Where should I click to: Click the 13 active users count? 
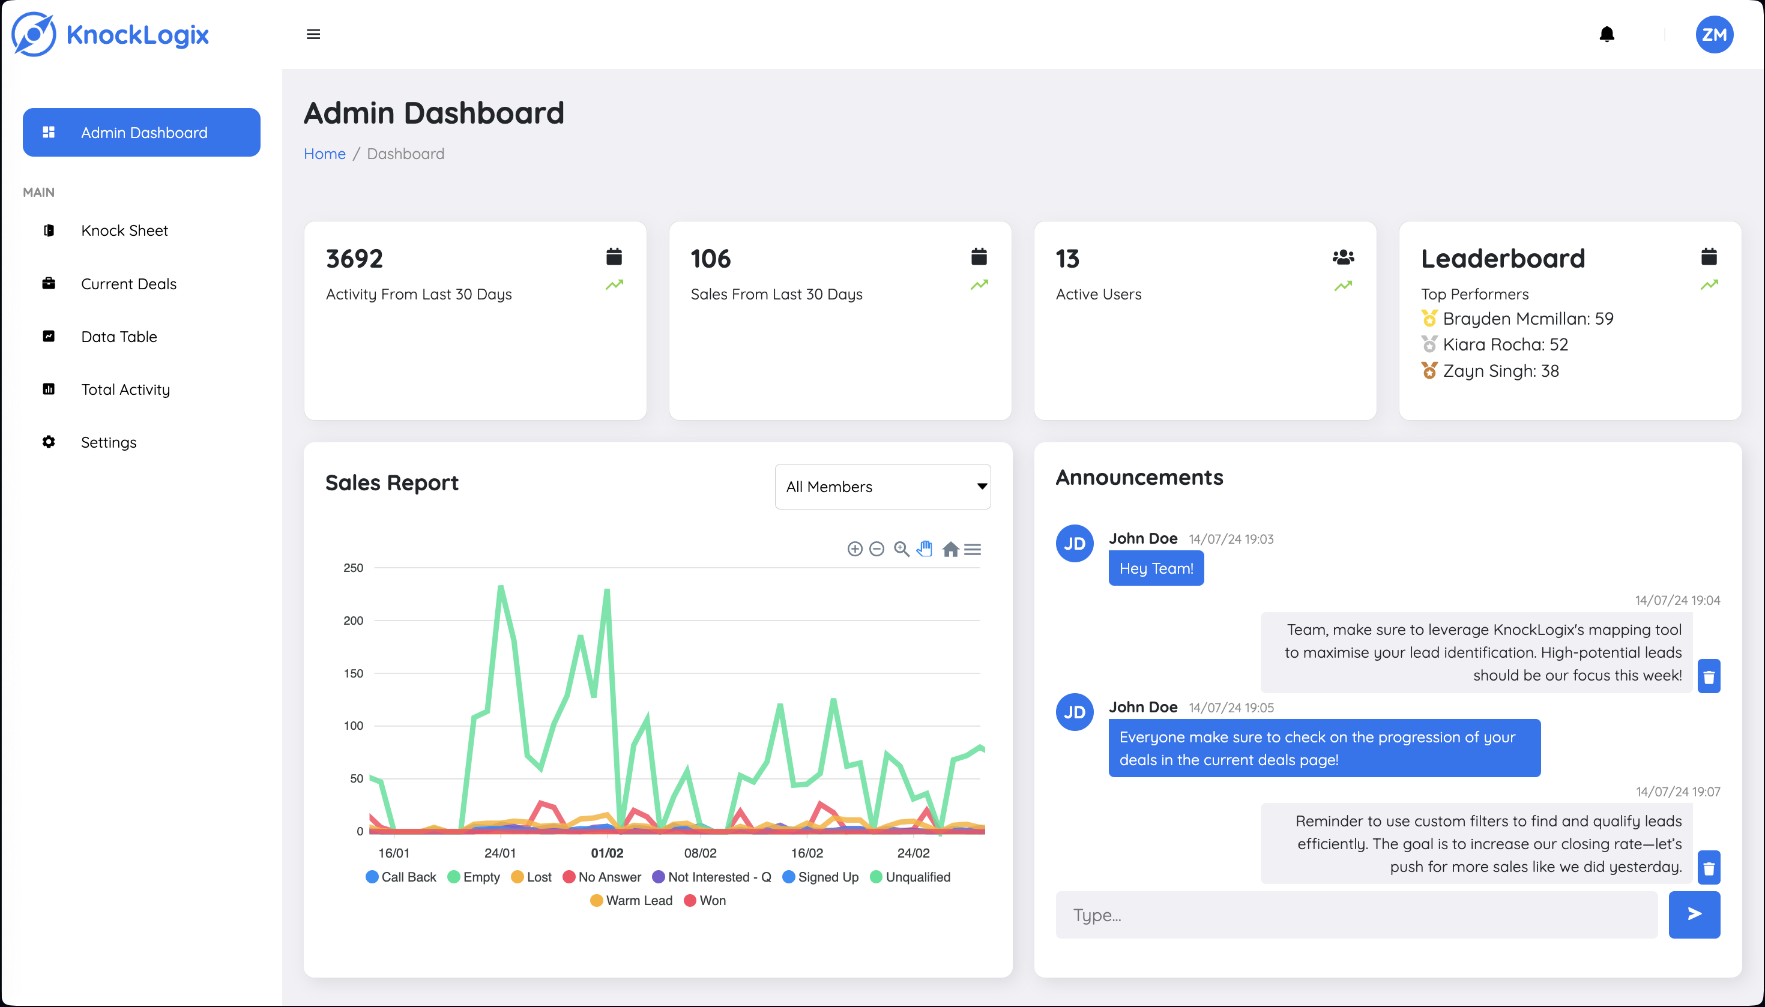tap(1067, 259)
